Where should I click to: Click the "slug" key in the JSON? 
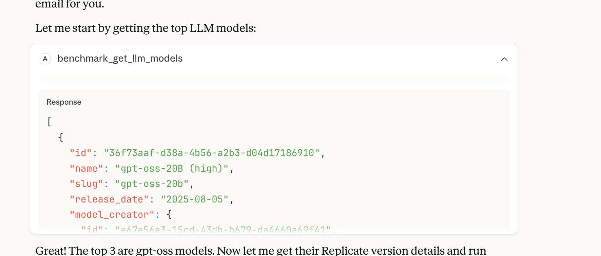(86, 184)
